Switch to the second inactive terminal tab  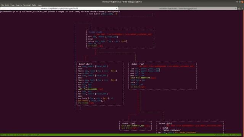click(178, 8)
